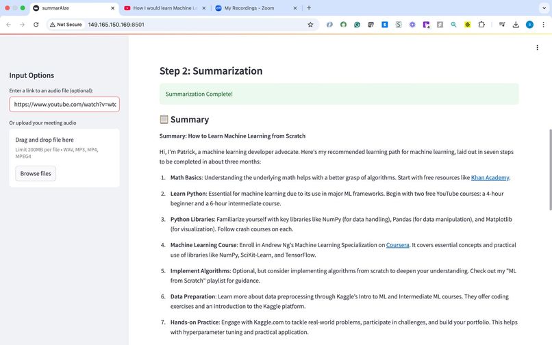This screenshot has height=345, width=552.
Task: Click the audio link input with YouTube URL
Action: pos(64,104)
